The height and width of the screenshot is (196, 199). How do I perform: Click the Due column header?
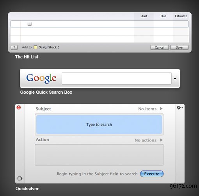pos(163,16)
